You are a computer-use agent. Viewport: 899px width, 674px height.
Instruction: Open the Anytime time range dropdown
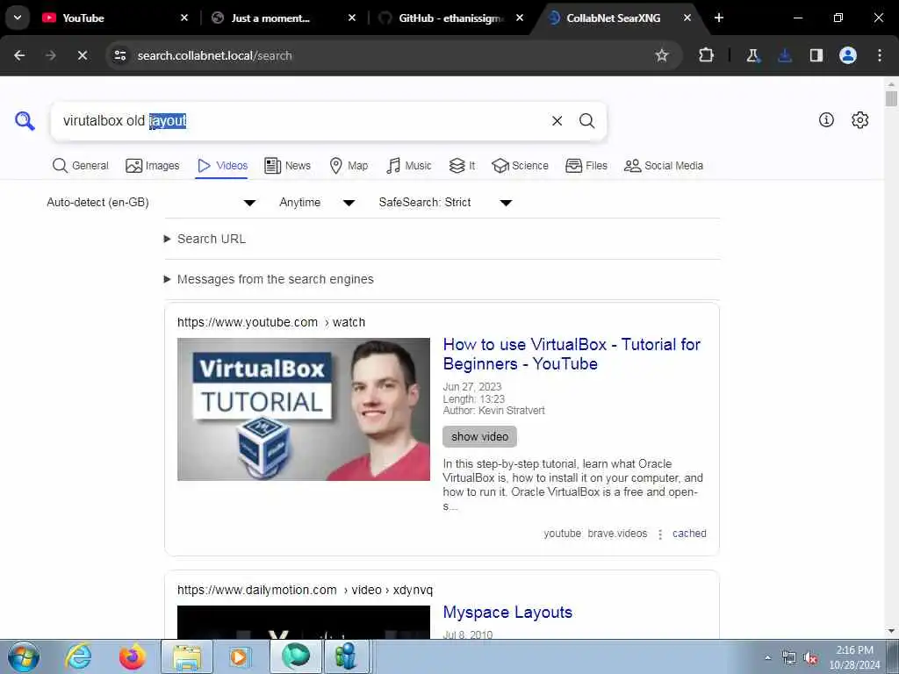click(x=317, y=203)
